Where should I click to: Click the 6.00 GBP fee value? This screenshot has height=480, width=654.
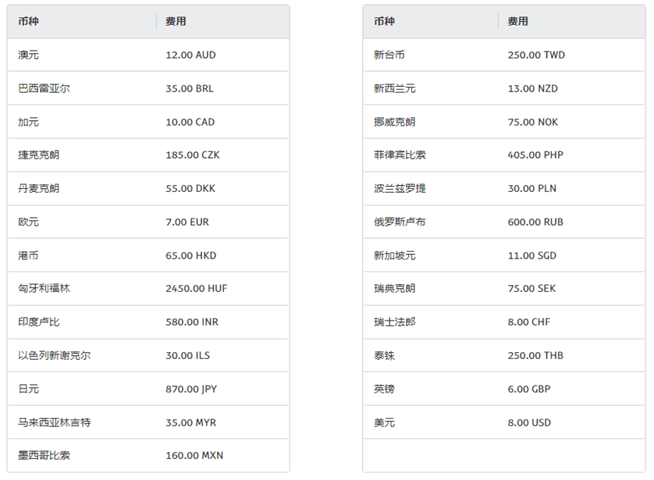pos(529,389)
